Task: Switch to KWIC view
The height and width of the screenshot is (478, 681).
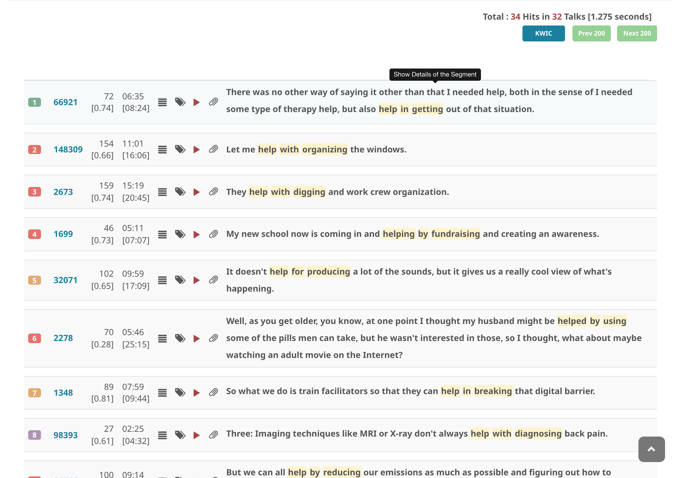Action: [543, 33]
